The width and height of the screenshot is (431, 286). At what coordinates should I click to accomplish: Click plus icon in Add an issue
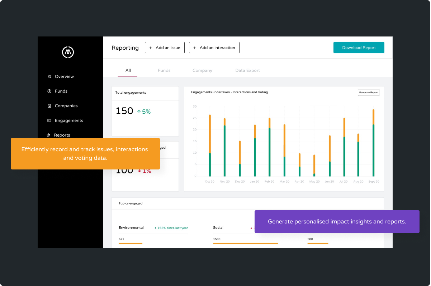151,48
